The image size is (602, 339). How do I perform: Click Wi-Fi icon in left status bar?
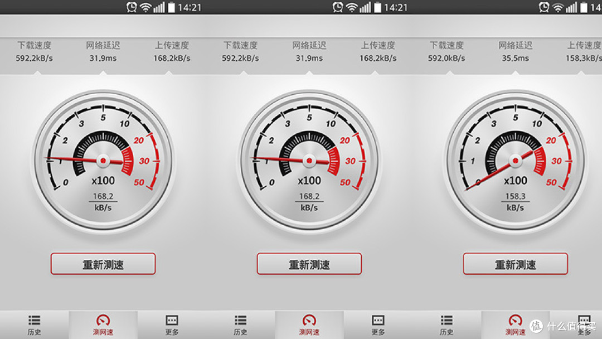(x=145, y=7)
